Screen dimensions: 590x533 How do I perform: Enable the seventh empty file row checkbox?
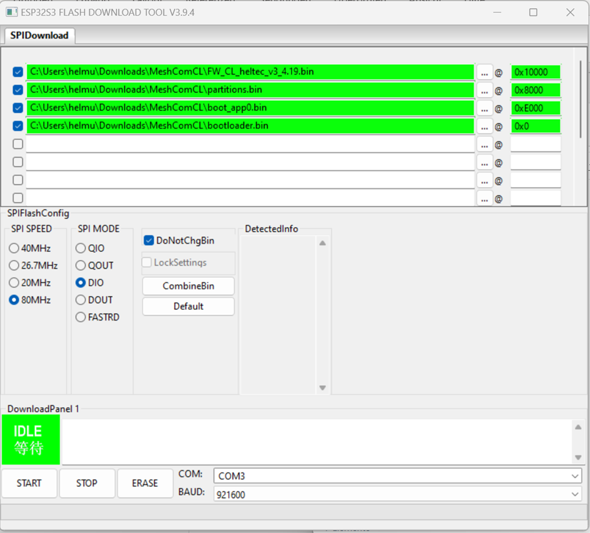coord(17,180)
